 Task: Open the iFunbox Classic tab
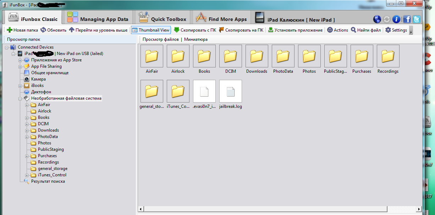[x=33, y=18]
